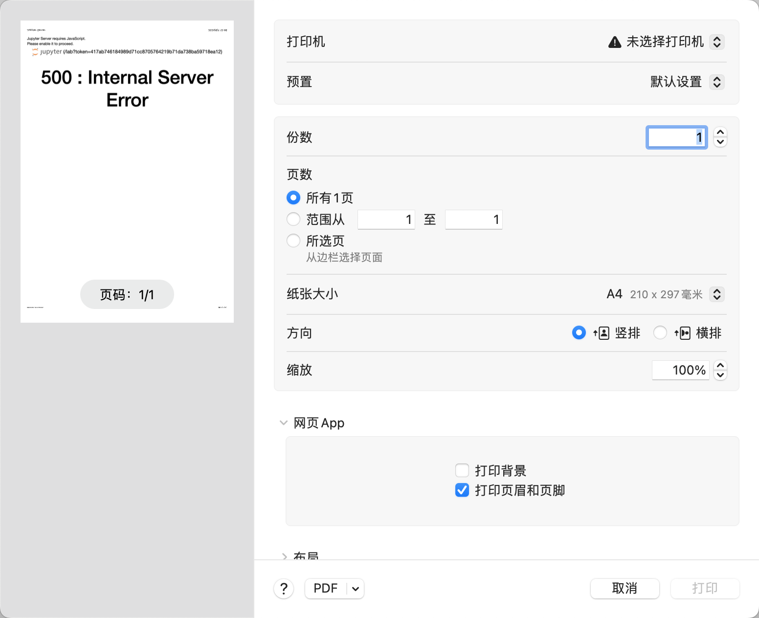The height and width of the screenshot is (618, 759).
Task: Adjust the scale percentage stepper
Action: click(x=720, y=370)
